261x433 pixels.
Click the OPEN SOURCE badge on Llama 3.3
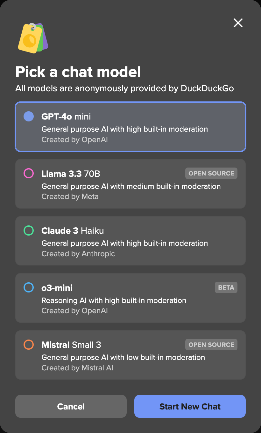coord(211,173)
